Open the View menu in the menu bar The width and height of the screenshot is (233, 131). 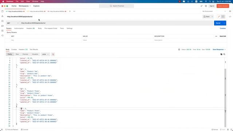[28, 1]
